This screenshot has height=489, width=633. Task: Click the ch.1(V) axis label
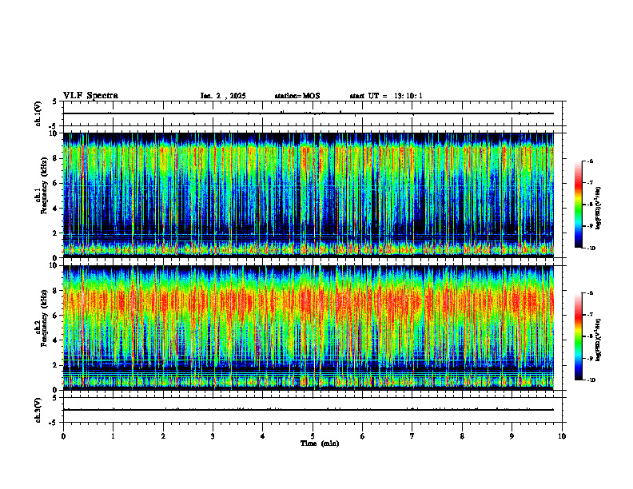38,113
